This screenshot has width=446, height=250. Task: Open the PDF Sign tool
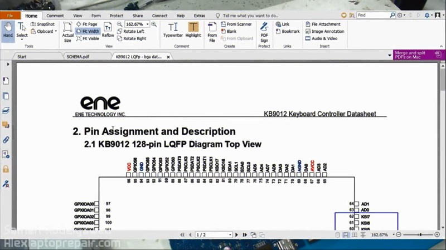[x=264, y=32]
